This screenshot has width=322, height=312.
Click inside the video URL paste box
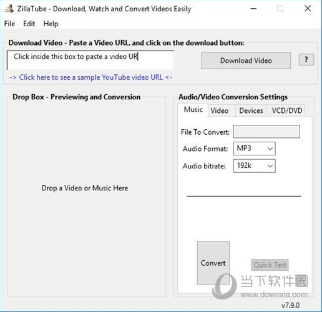pyautogui.click(x=90, y=60)
